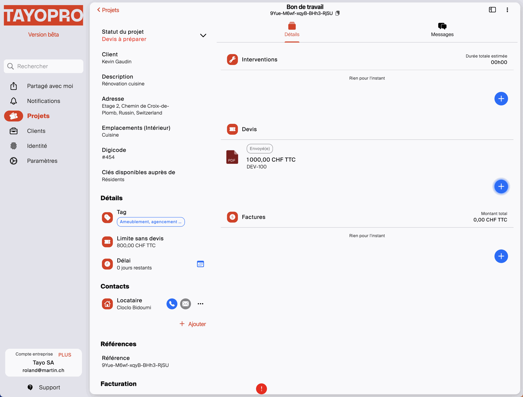
Task: Open the Clients section from the sidebar
Action: pyautogui.click(x=14, y=131)
